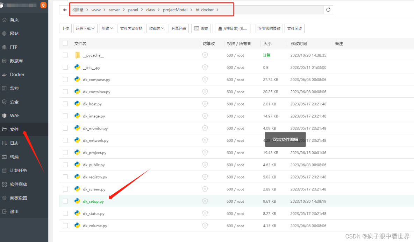Click the 软件商店 grid icon
The height and width of the screenshot is (242, 414).
4,184
